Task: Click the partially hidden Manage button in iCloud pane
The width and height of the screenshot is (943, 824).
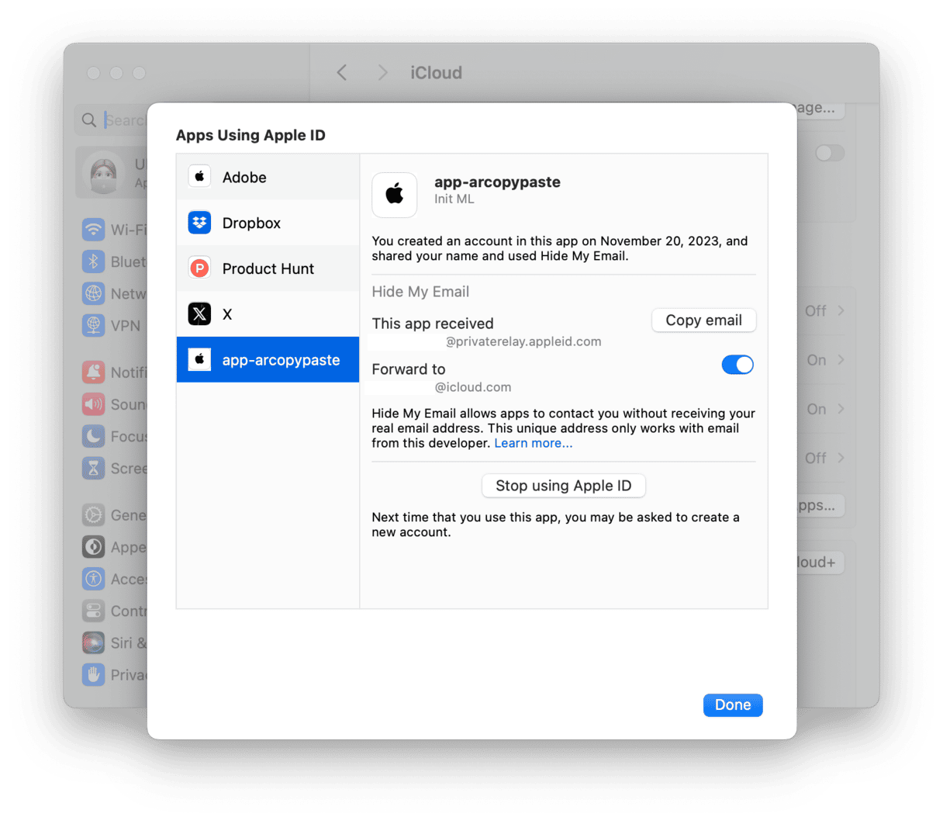Action: tap(820, 108)
